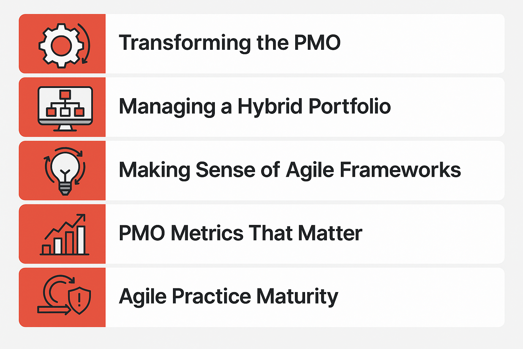
Task: Click the upward trend arrow above the bars
Action: pos(65,227)
